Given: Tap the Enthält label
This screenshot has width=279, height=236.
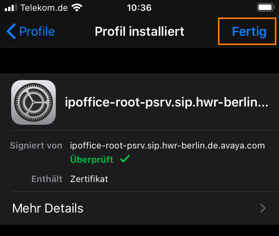Looking at the screenshot, I should 47,179.
